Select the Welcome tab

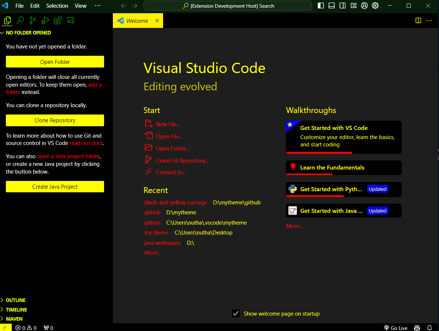click(138, 21)
